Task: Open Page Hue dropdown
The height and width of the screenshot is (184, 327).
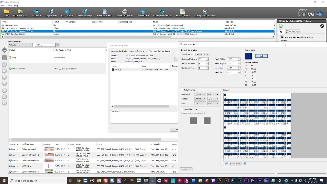Action: (x=200, y=103)
